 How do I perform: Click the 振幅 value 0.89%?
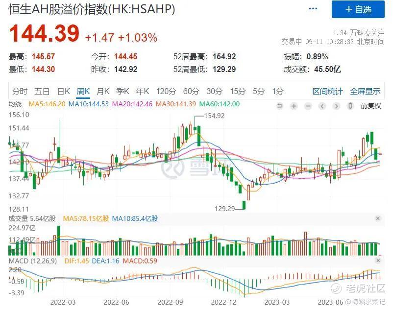pos(318,57)
